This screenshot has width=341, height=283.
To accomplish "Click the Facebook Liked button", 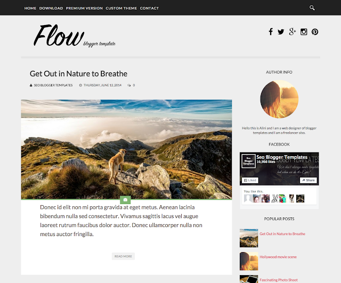I will (250, 180).
